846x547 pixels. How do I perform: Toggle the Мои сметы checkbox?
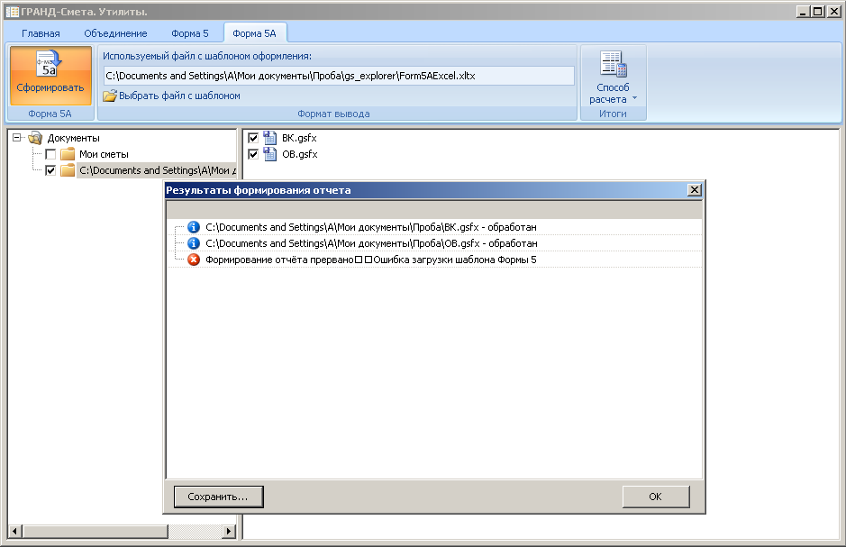tap(50, 154)
